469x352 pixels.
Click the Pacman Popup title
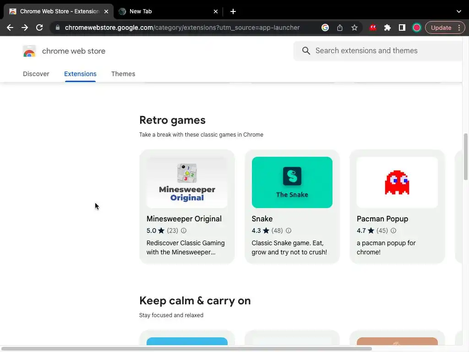[382, 219]
